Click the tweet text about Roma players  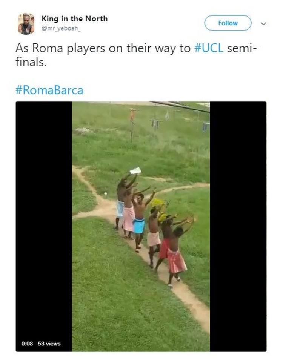(136, 55)
